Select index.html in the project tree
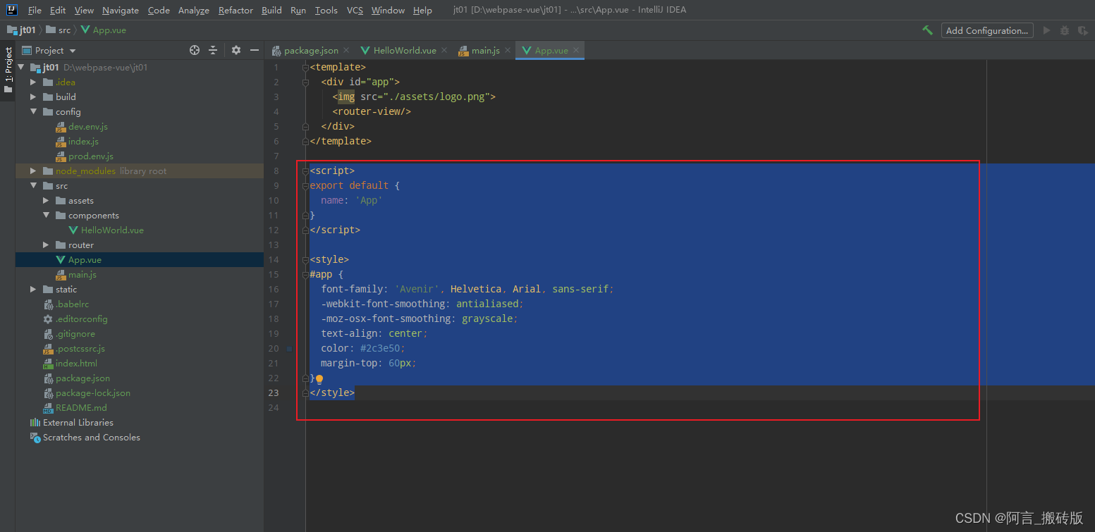1095x532 pixels. 76,363
